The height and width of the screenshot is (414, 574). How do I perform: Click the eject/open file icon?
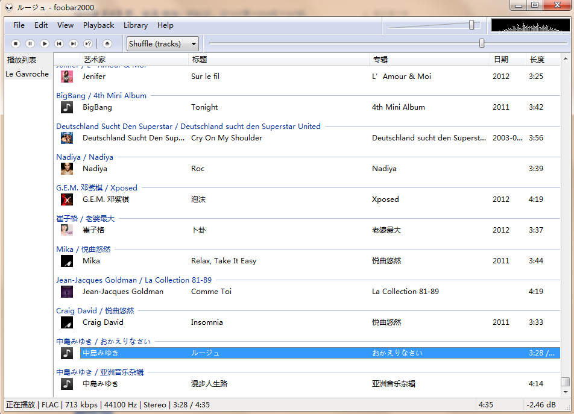pos(107,44)
